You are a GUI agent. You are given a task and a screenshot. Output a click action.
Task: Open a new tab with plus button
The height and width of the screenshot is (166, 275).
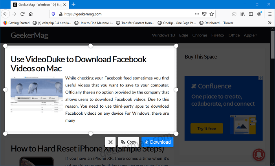[x=73, y=5]
